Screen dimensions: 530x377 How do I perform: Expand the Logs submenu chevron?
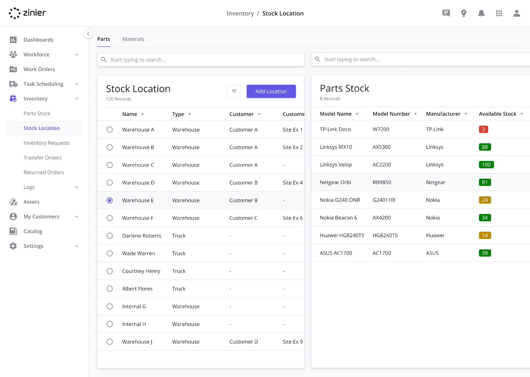click(x=77, y=187)
